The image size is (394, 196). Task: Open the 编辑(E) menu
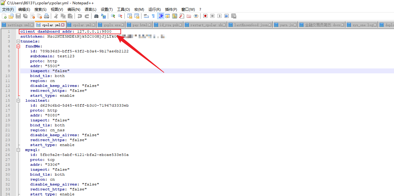point(24,10)
